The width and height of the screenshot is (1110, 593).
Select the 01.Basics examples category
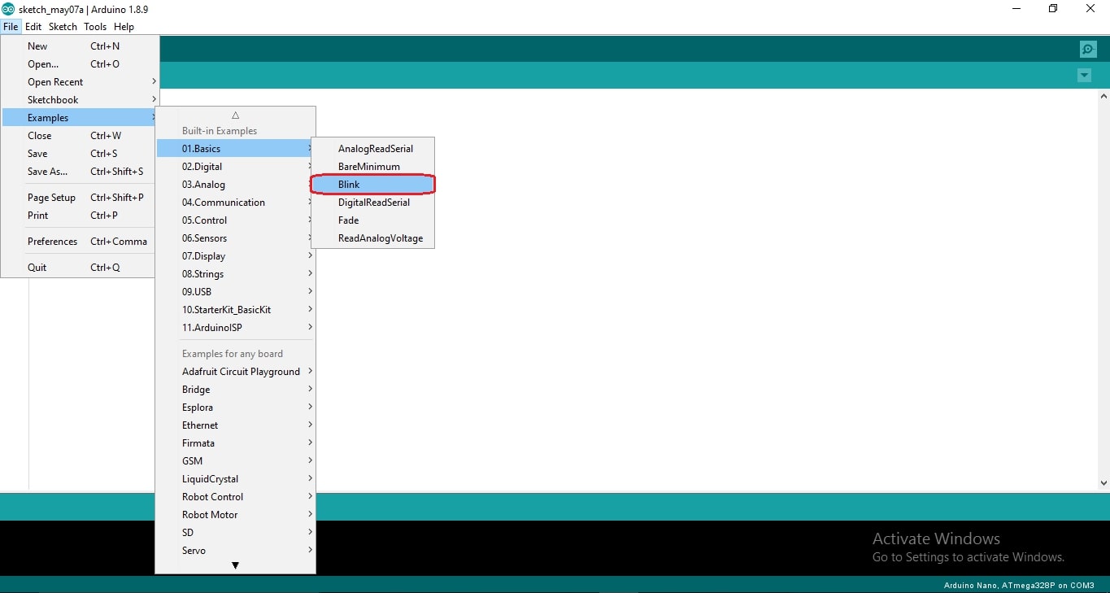coord(235,149)
